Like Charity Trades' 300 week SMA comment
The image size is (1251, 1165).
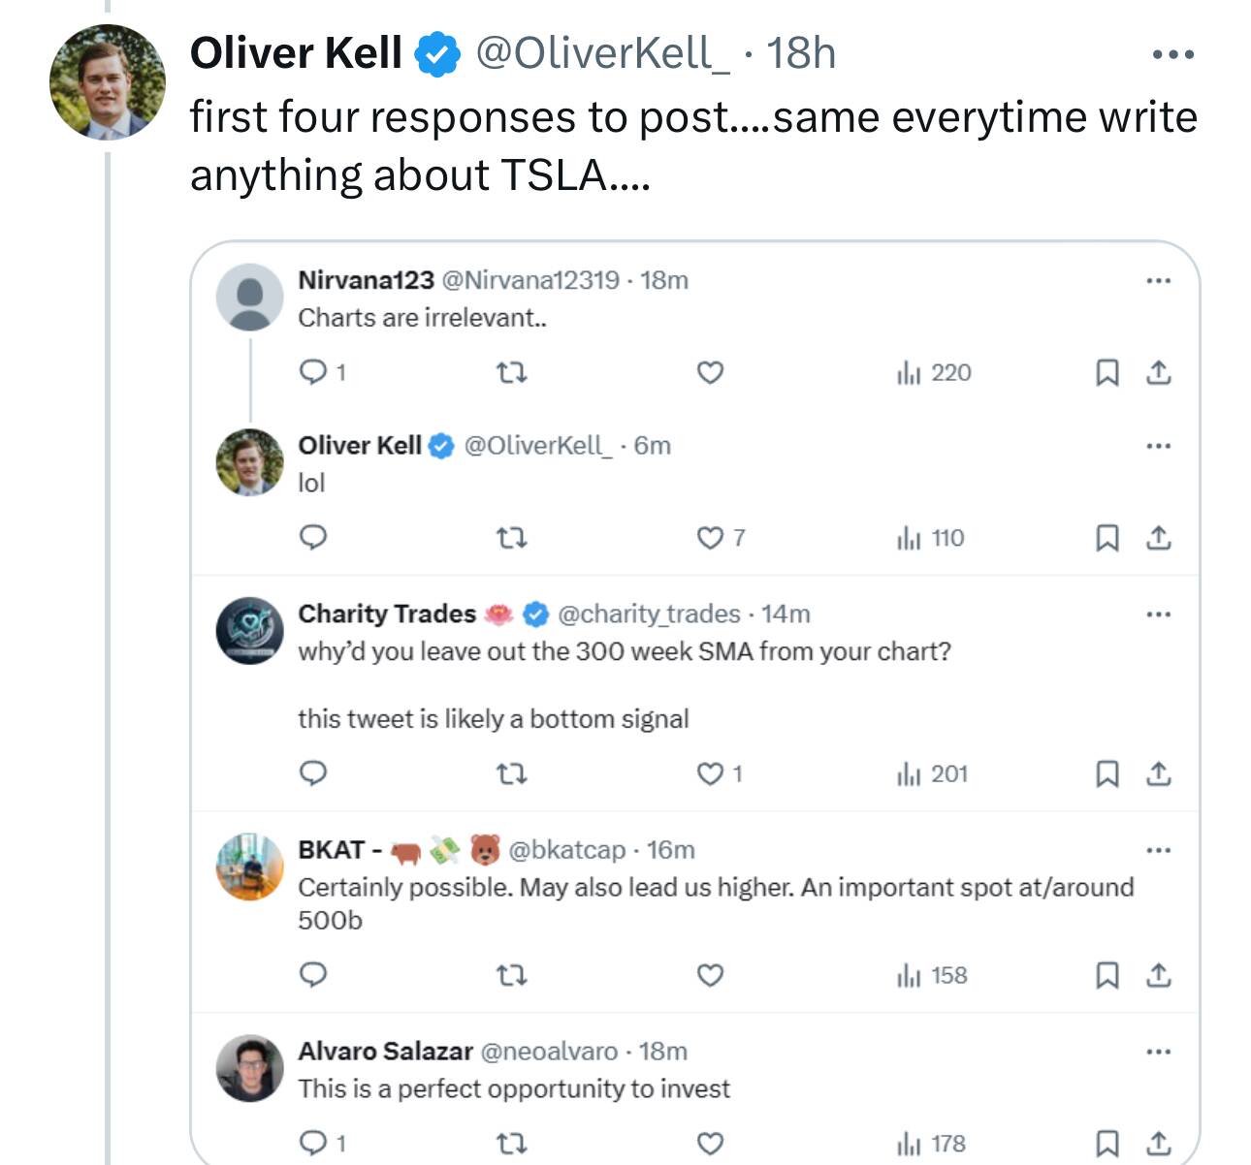(x=711, y=773)
